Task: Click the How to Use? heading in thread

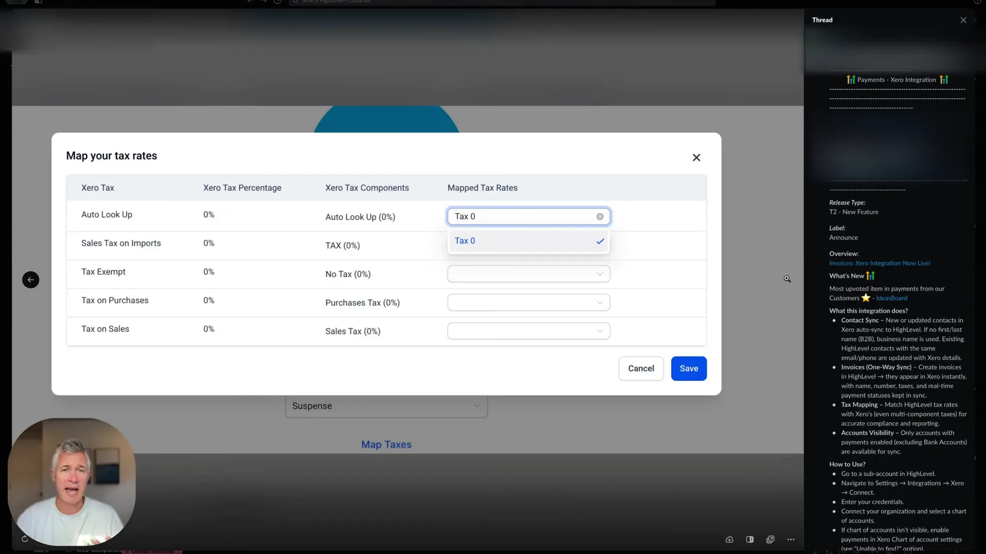Action: pyautogui.click(x=847, y=464)
